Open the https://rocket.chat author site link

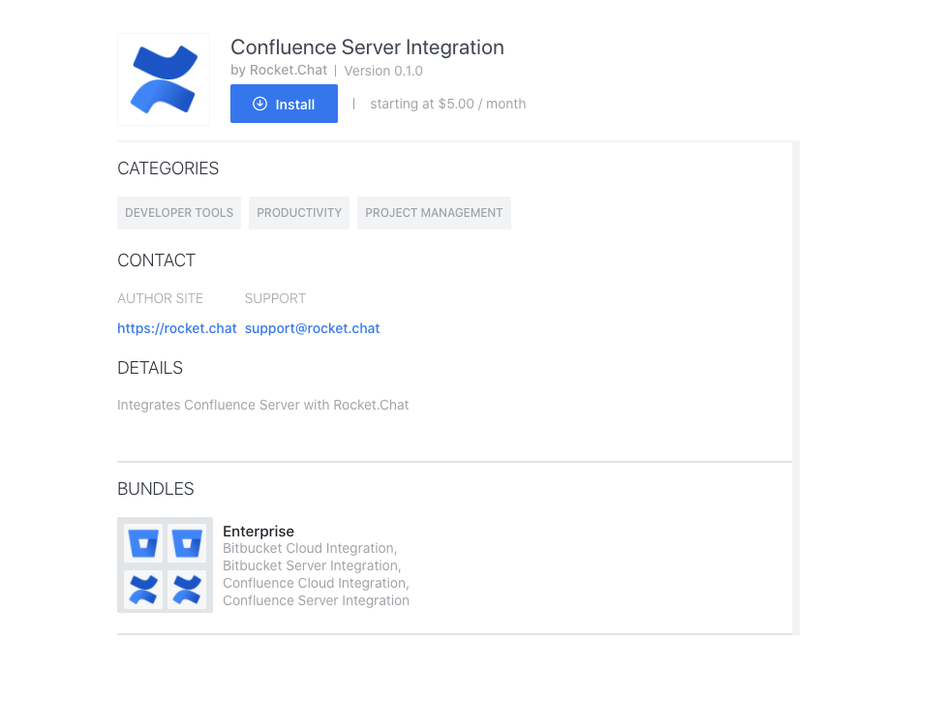click(x=177, y=328)
